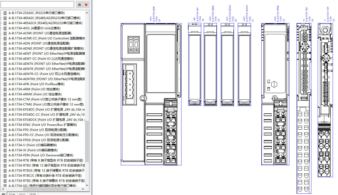Click the search text input field
338x195 pixels.
37,5
